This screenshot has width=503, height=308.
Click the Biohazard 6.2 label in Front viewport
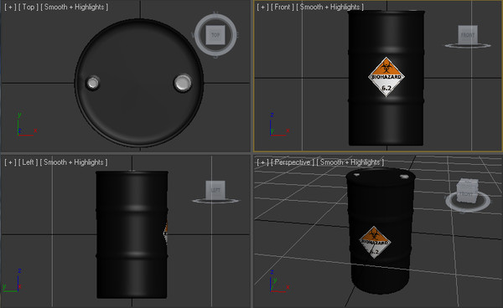click(386, 77)
